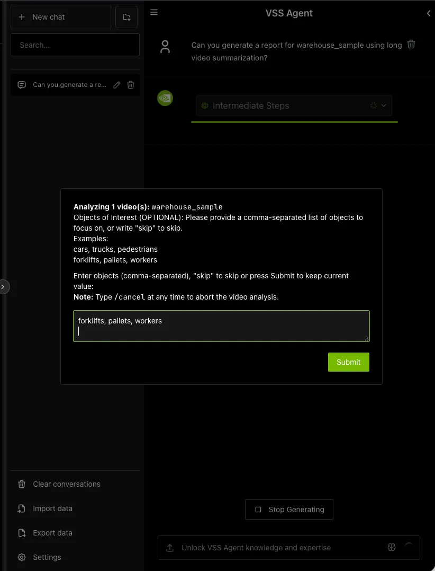Click the chat bubble icon of conversation

click(x=22, y=85)
